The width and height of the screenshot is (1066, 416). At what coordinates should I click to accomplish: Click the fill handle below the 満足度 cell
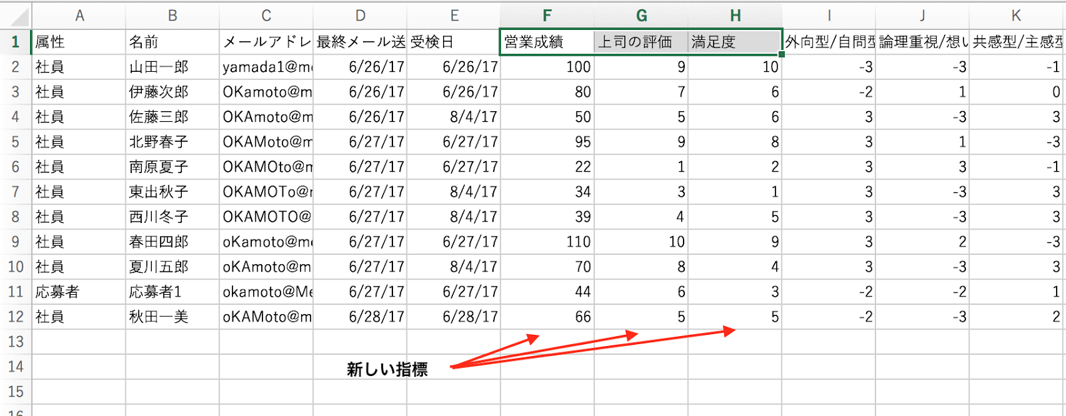tap(782, 54)
